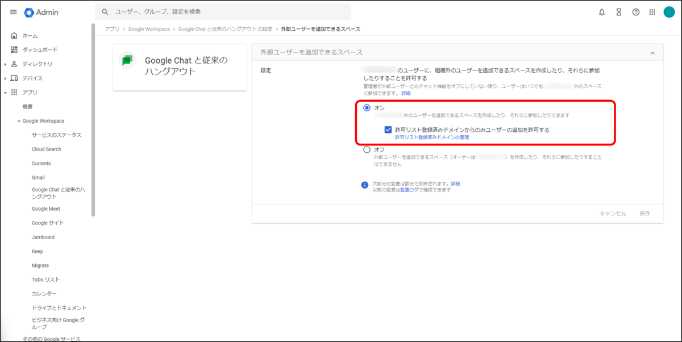Open Keep in sidebar
This screenshot has width=682, height=342.
pos(38,252)
